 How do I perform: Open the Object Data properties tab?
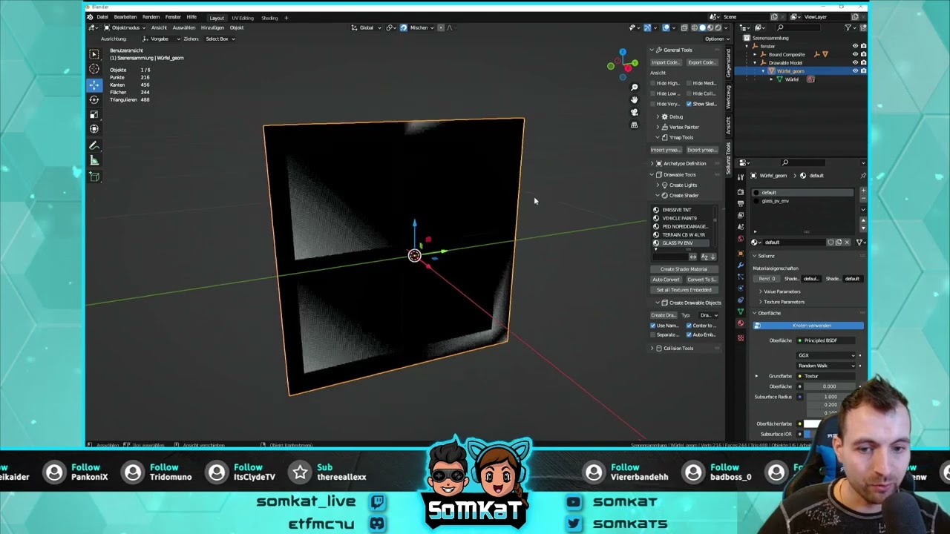click(741, 311)
